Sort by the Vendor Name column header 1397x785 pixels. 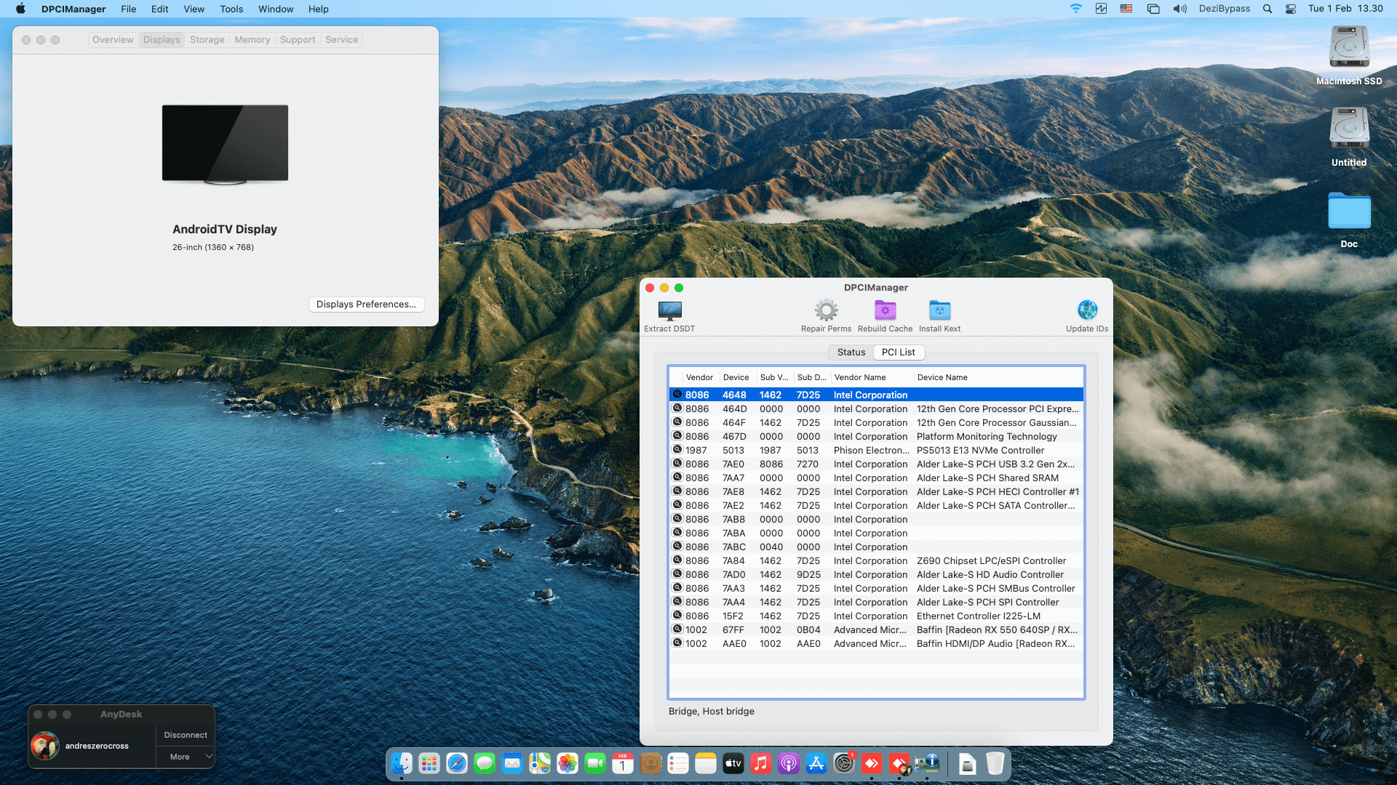[x=860, y=377]
